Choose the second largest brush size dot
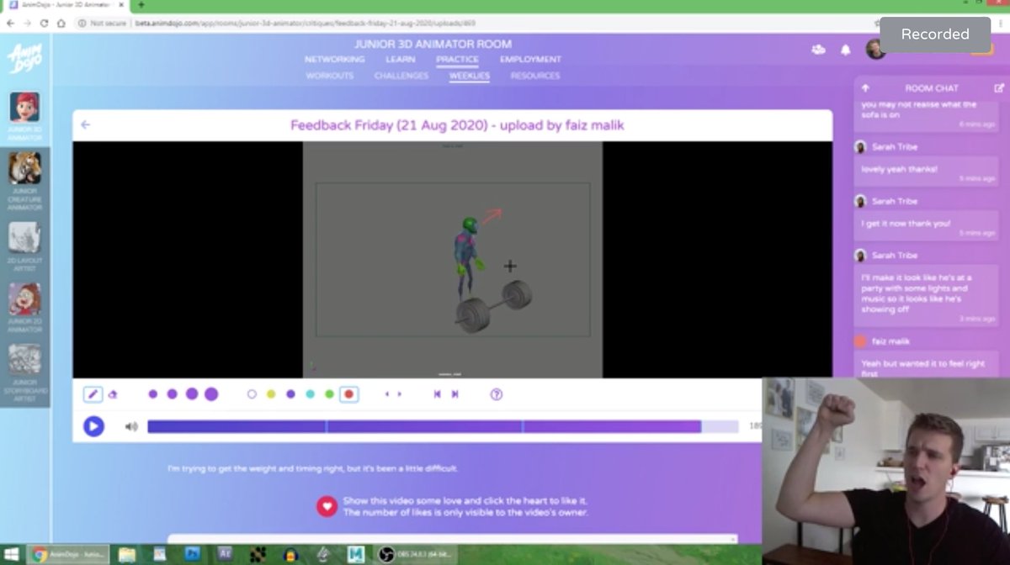This screenshot has height=565, width=1010. (x=192, y=393)
